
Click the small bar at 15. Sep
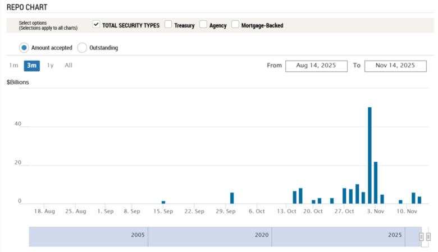(163, 202)
